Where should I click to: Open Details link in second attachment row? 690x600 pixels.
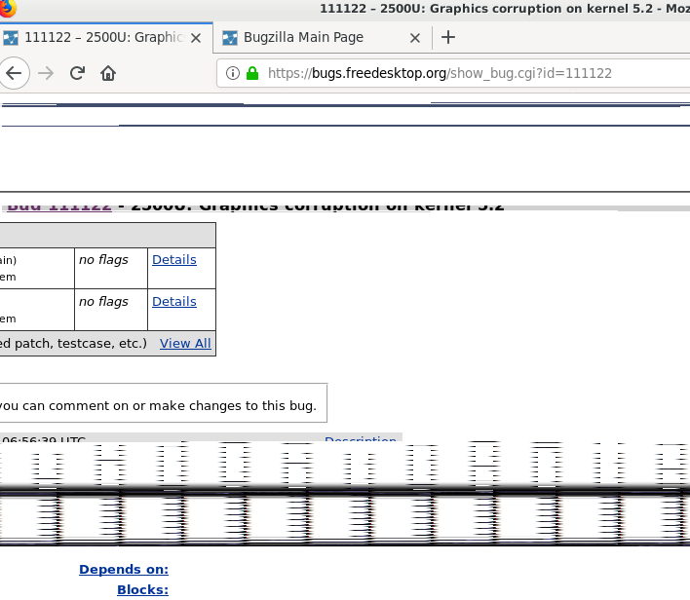[174, 302]
